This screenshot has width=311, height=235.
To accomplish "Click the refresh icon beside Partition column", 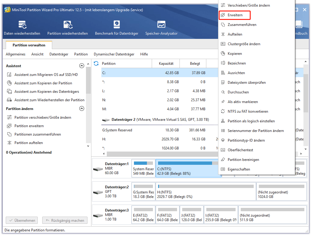I will tap(96, 63).
